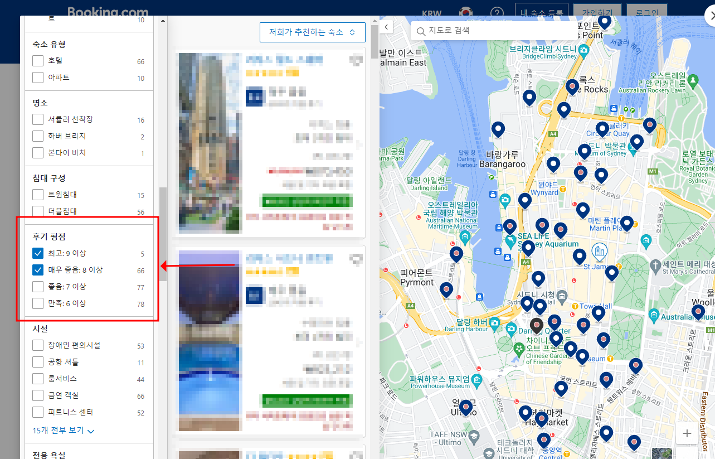Tick the 룸서비스 facility checkbox
Screen dimensions: 715x459
[x=38, y=379]
